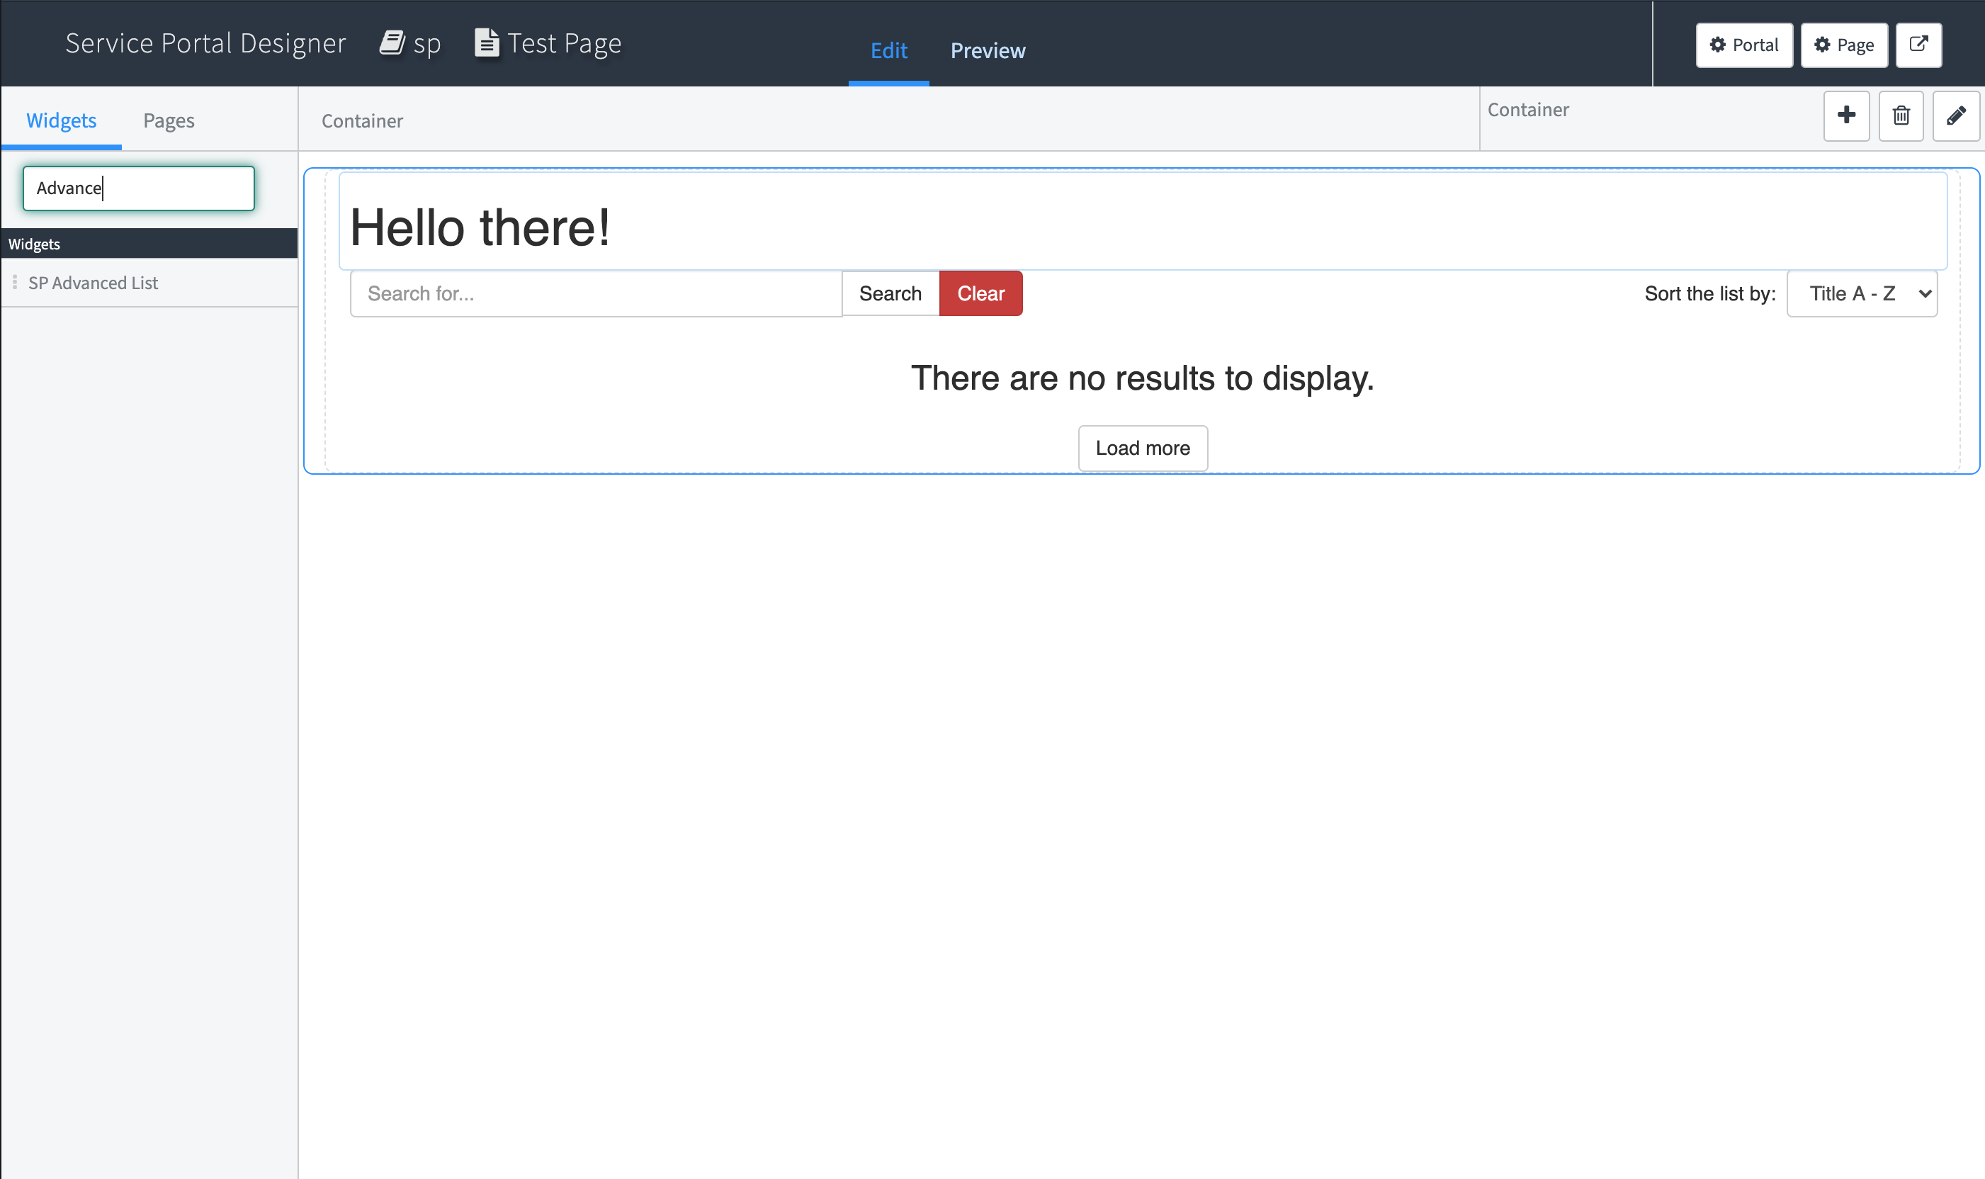1985x1179 pixels.
Task: Edit the container using pencil icon
Action: point(1956,116)
